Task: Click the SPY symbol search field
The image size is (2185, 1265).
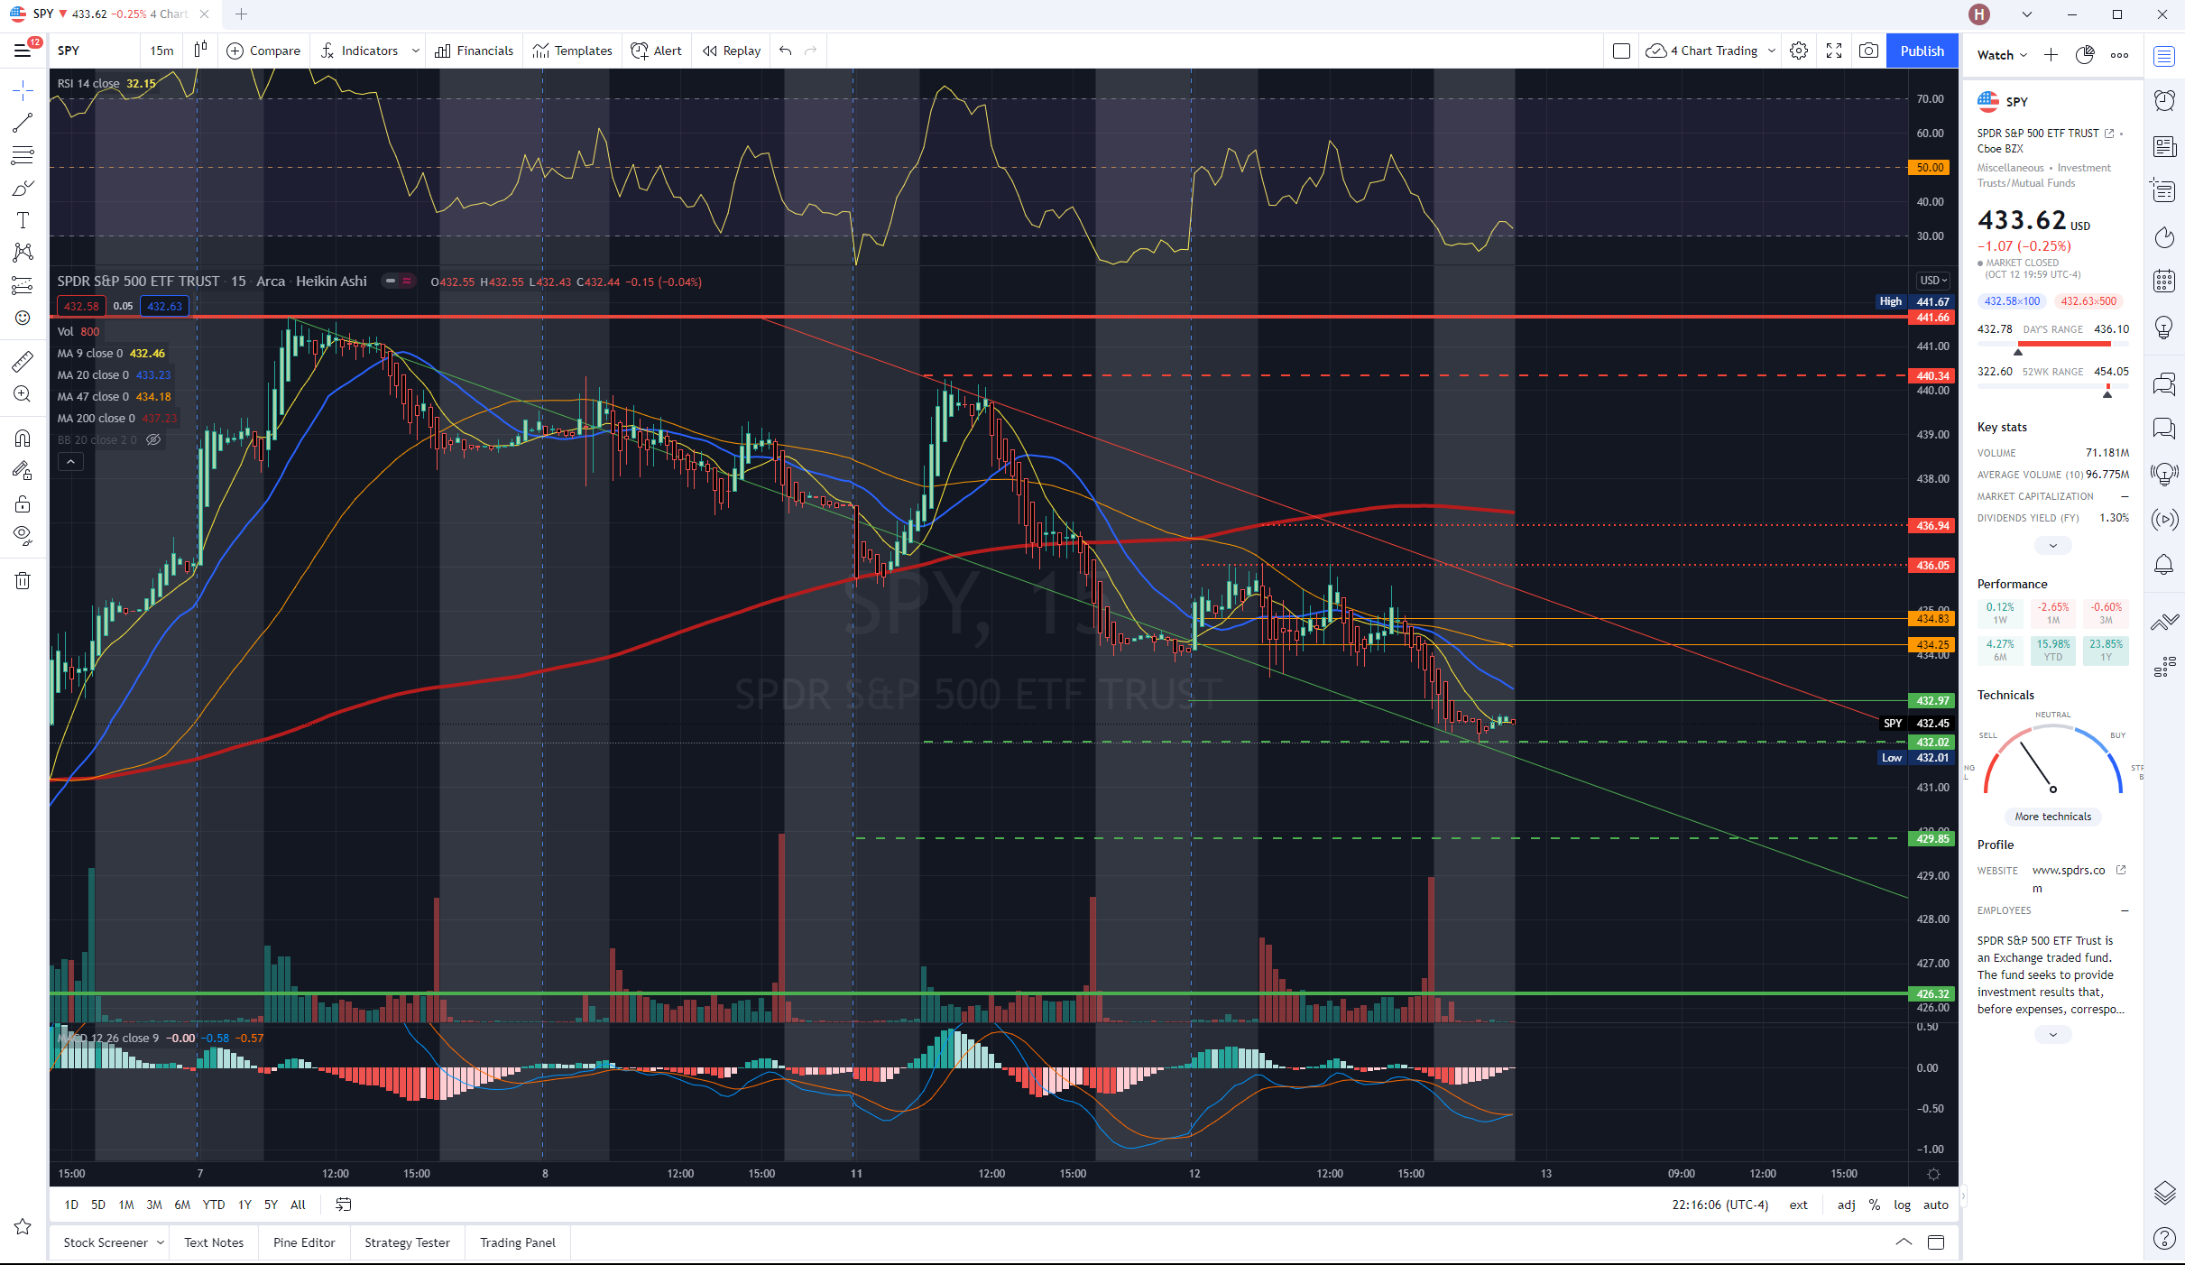Action: (x=95, y=51)
